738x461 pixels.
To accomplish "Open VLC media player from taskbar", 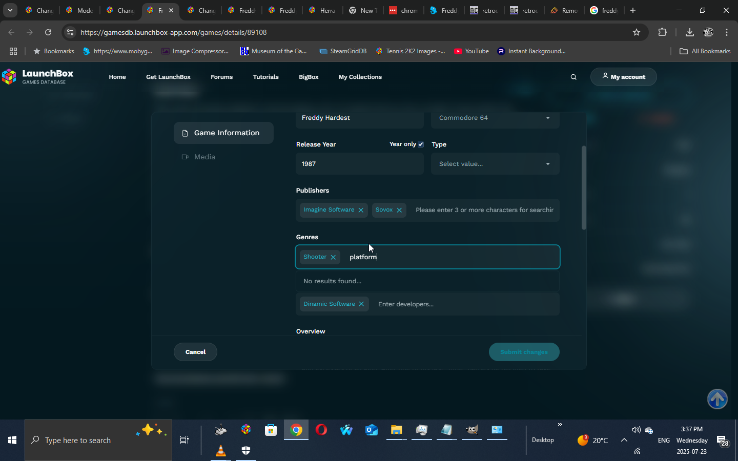I will [x=221, y=451].
